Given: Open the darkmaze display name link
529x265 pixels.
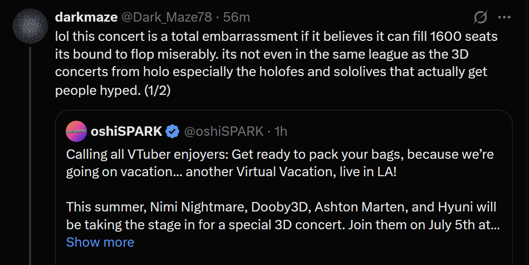Looking at the screenshot, I should (86, 17).
